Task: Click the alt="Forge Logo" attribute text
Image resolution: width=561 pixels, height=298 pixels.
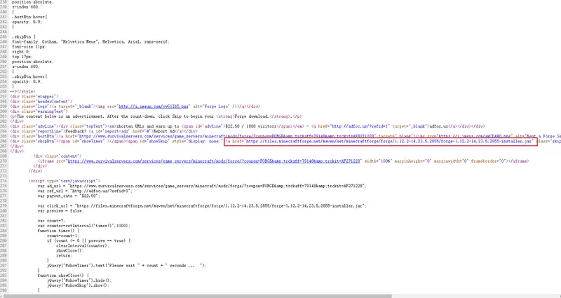Action: tap(212, 107)
